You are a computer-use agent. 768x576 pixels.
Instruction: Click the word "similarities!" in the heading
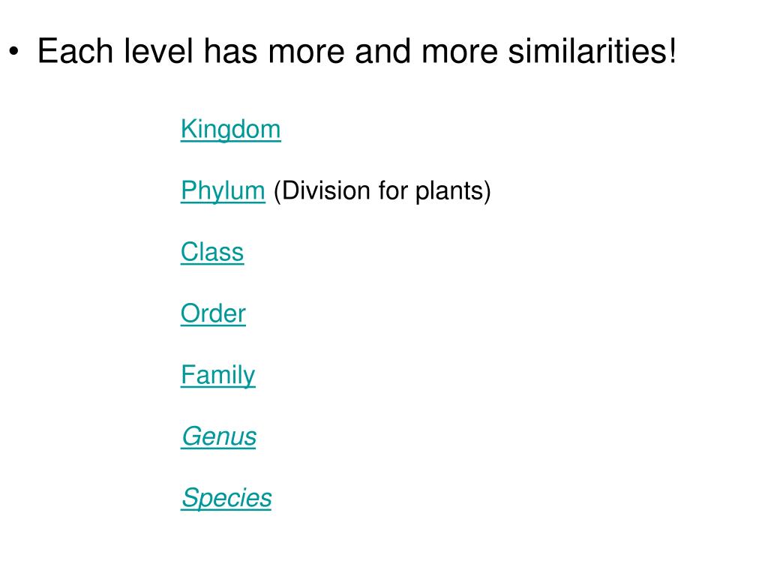(592, 51)
